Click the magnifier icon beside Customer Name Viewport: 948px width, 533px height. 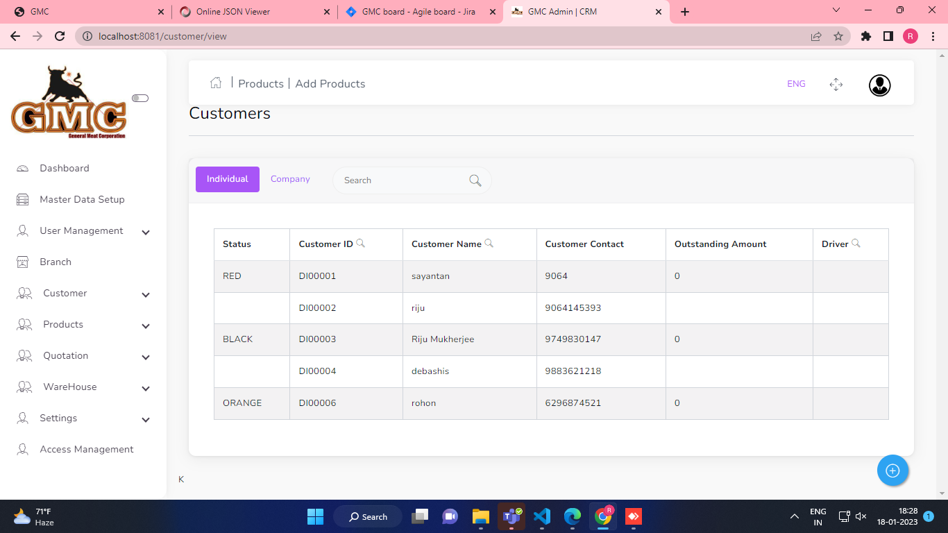coord(489,244)
